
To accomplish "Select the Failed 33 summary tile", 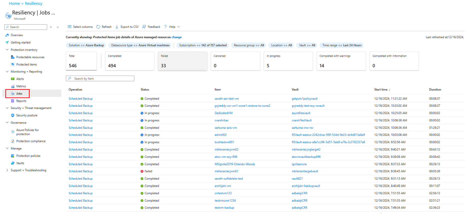I will coord(183,61).
